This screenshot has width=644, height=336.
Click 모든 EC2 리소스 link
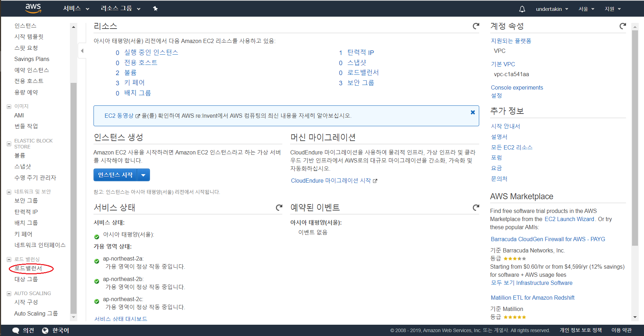[x=512, y=147]
